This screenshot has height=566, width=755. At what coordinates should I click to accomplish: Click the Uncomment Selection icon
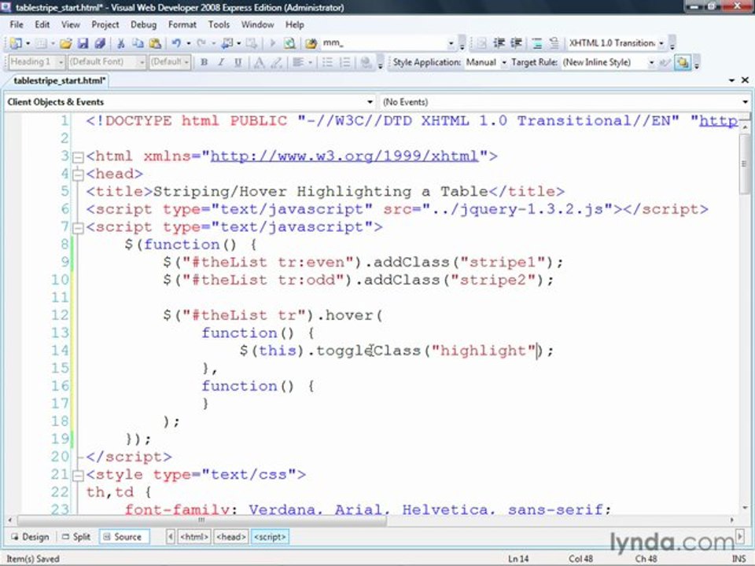(554, 43)
